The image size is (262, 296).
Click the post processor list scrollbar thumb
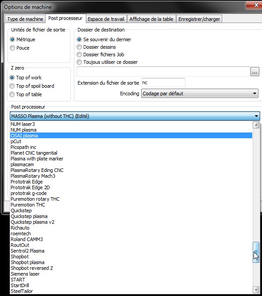coord(256,253)
